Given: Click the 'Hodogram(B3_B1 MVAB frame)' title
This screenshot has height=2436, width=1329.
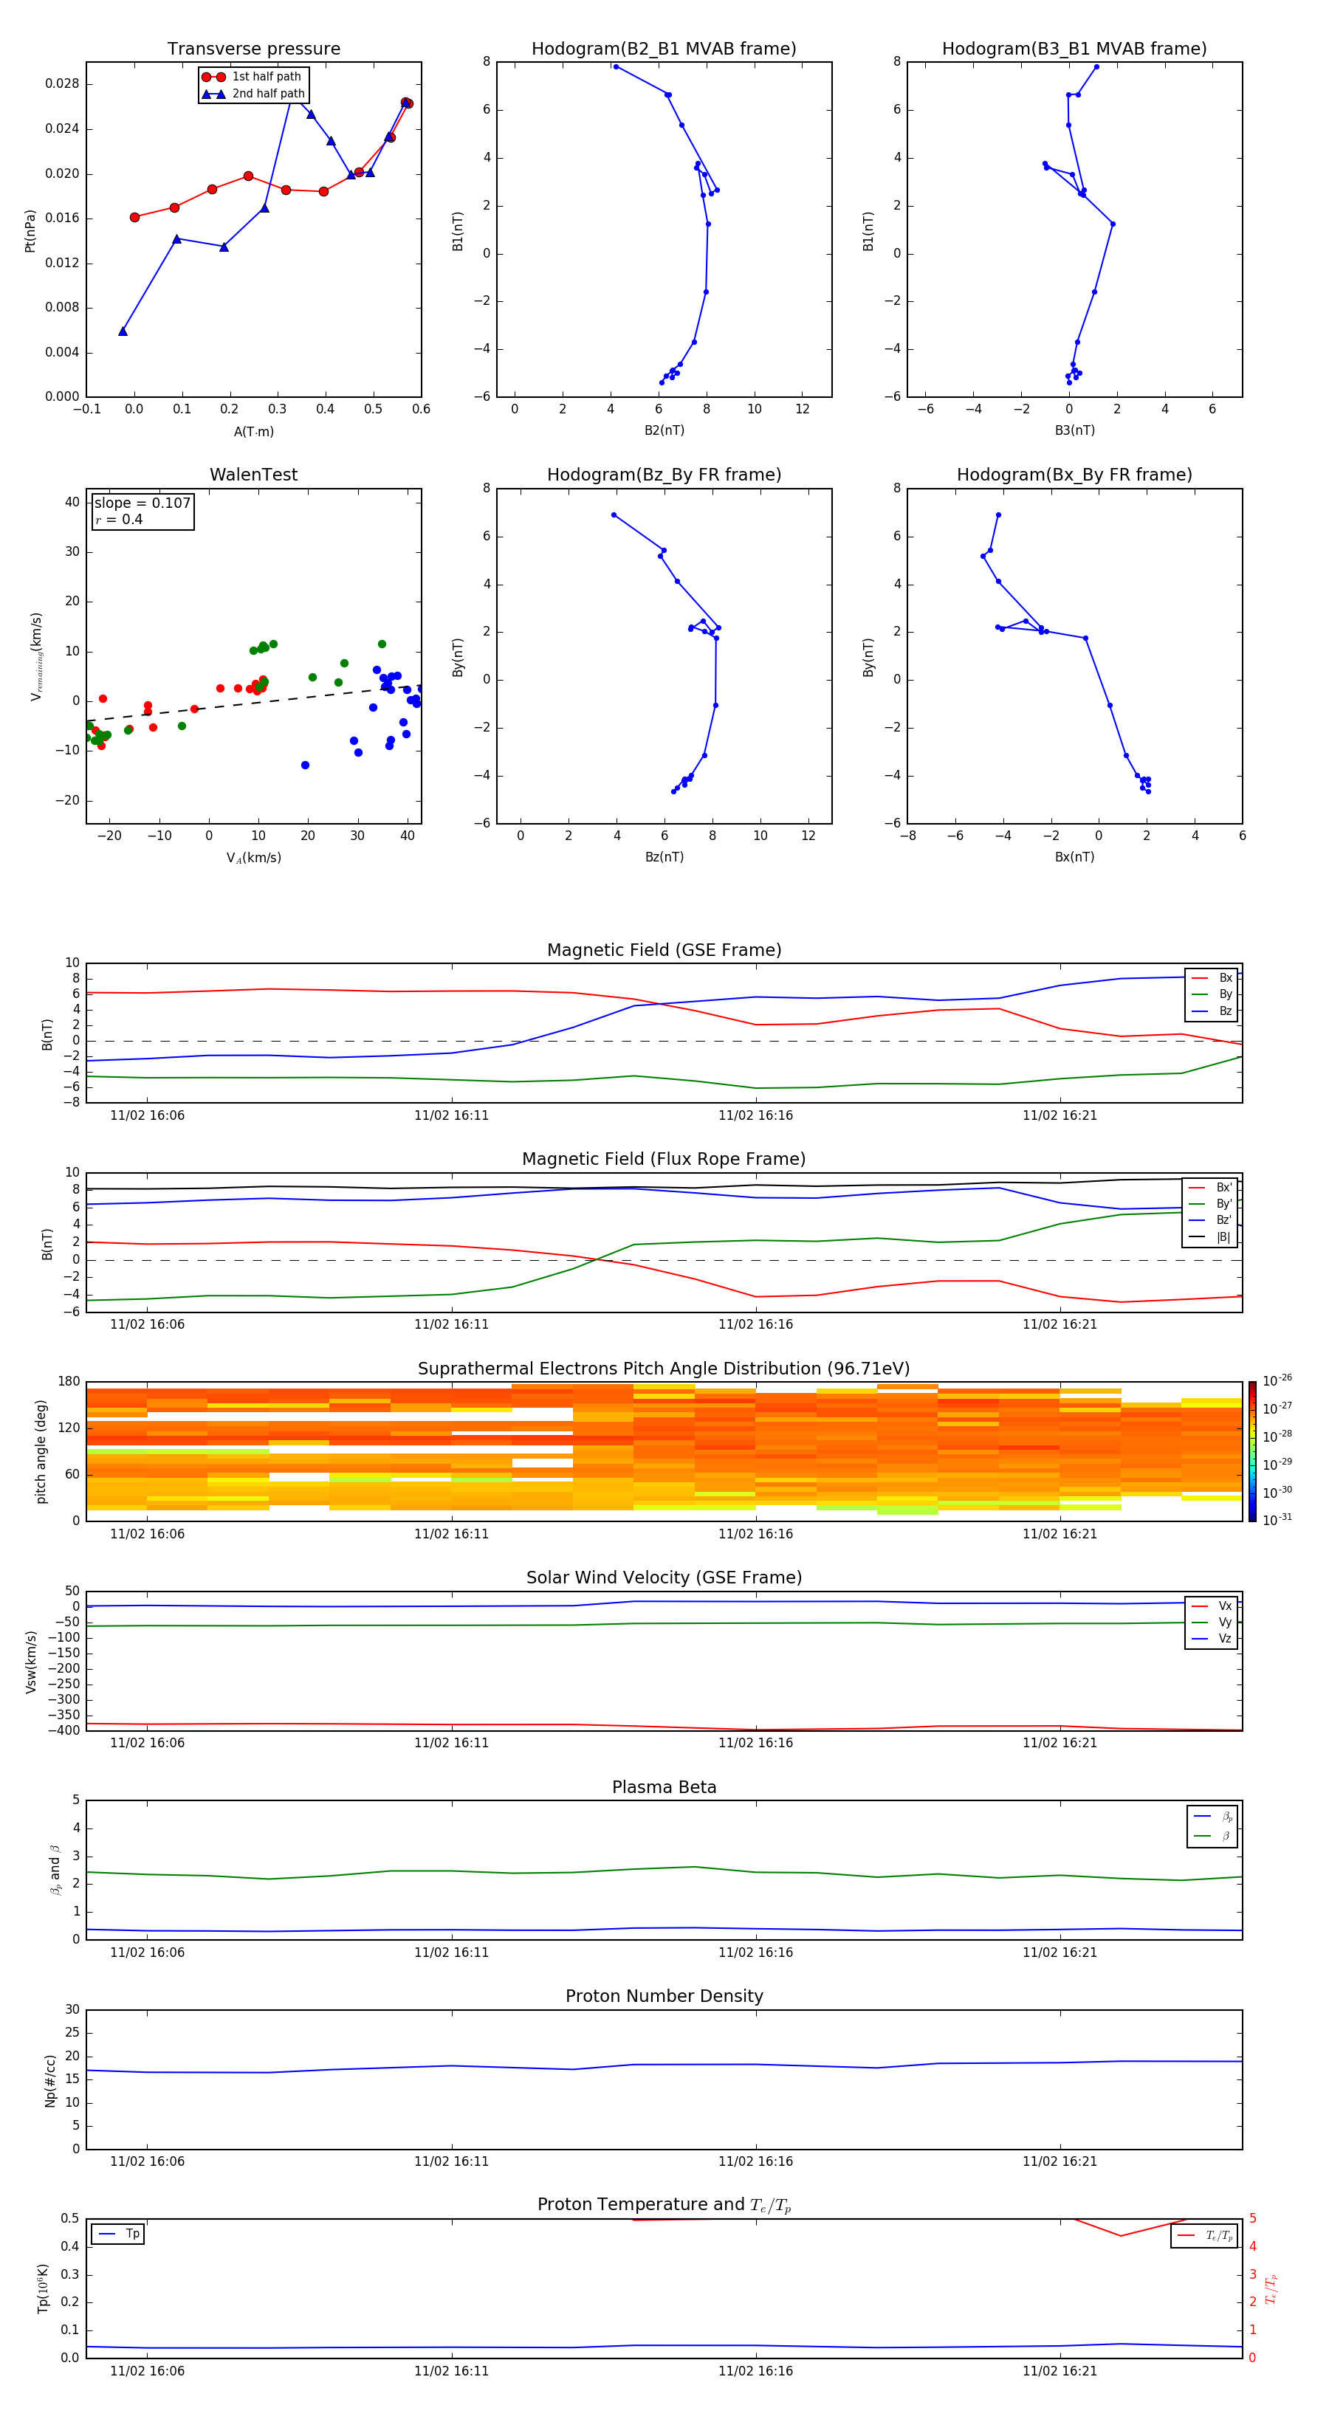Looking at the screenshot, I should click(x=1074, y=49).
